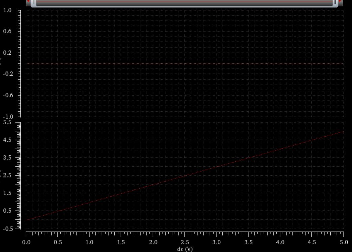Click the 5.0 tick label on x-axis

click(343, 242)
